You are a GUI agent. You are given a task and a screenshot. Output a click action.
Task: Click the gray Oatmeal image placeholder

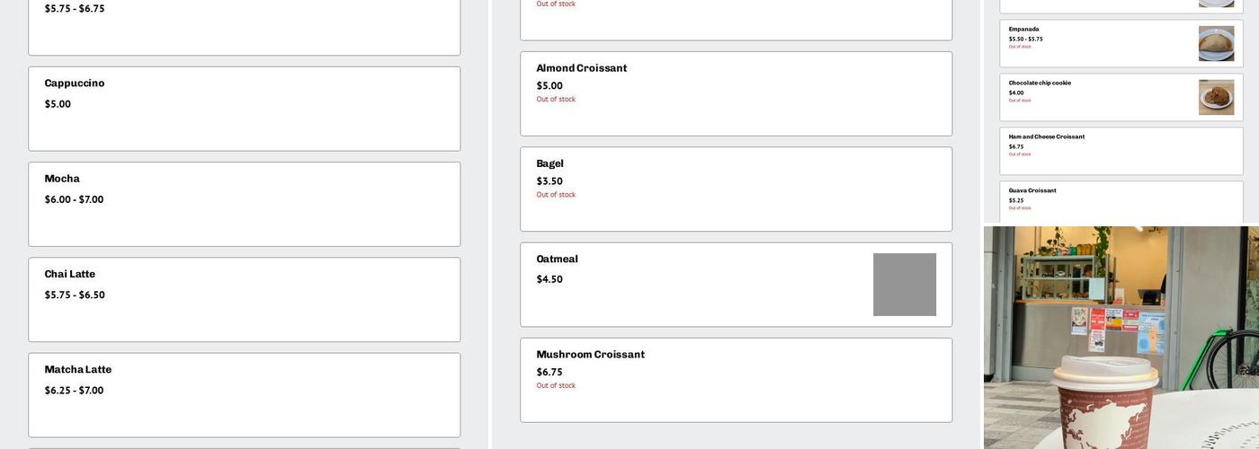click(x=904, y=285)
